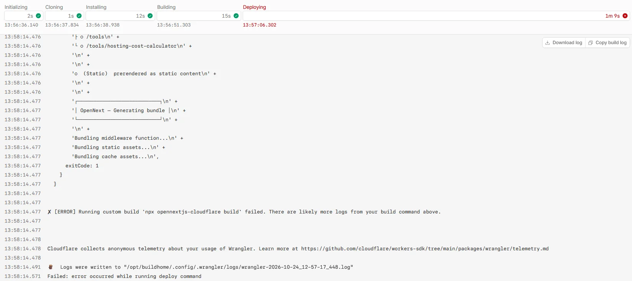
Task: Click the X mark before [ERROR]
Action: pos(49,212)
